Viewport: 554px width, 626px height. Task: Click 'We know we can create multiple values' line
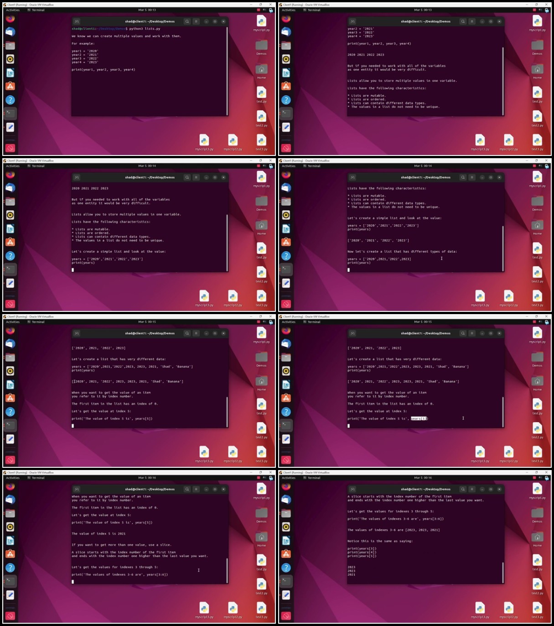pos(126,36)
